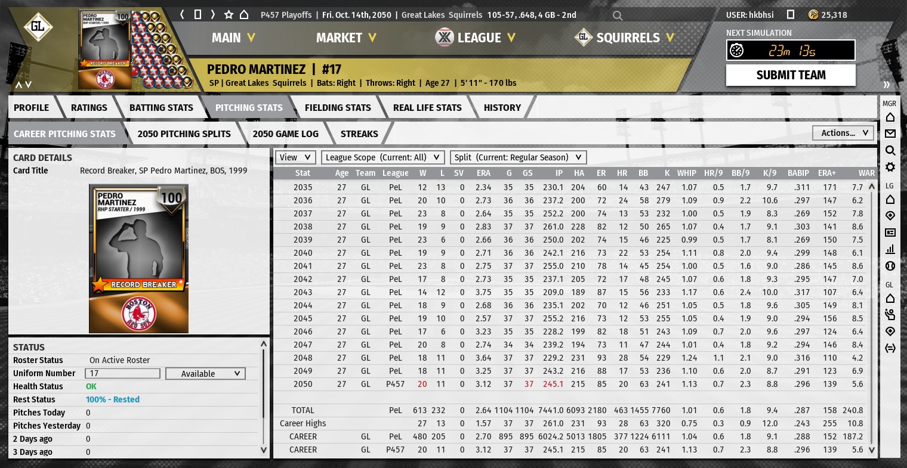
Task: Click the top bar search magnifier
Action: [618, 16]
